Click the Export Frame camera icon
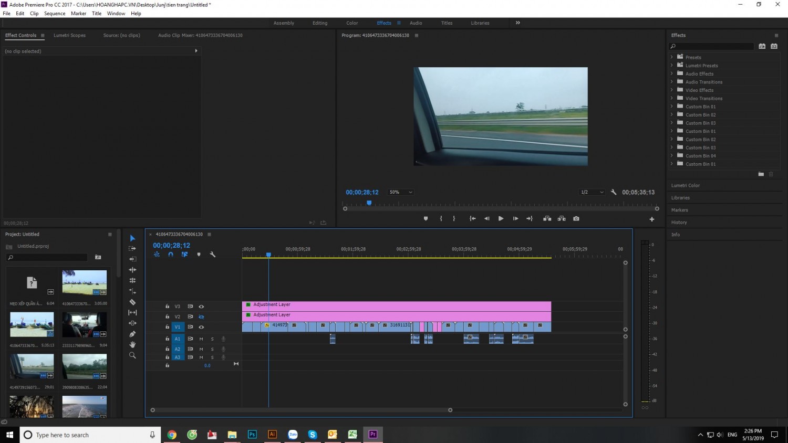 pyautogui.click(x=576, y=218)
